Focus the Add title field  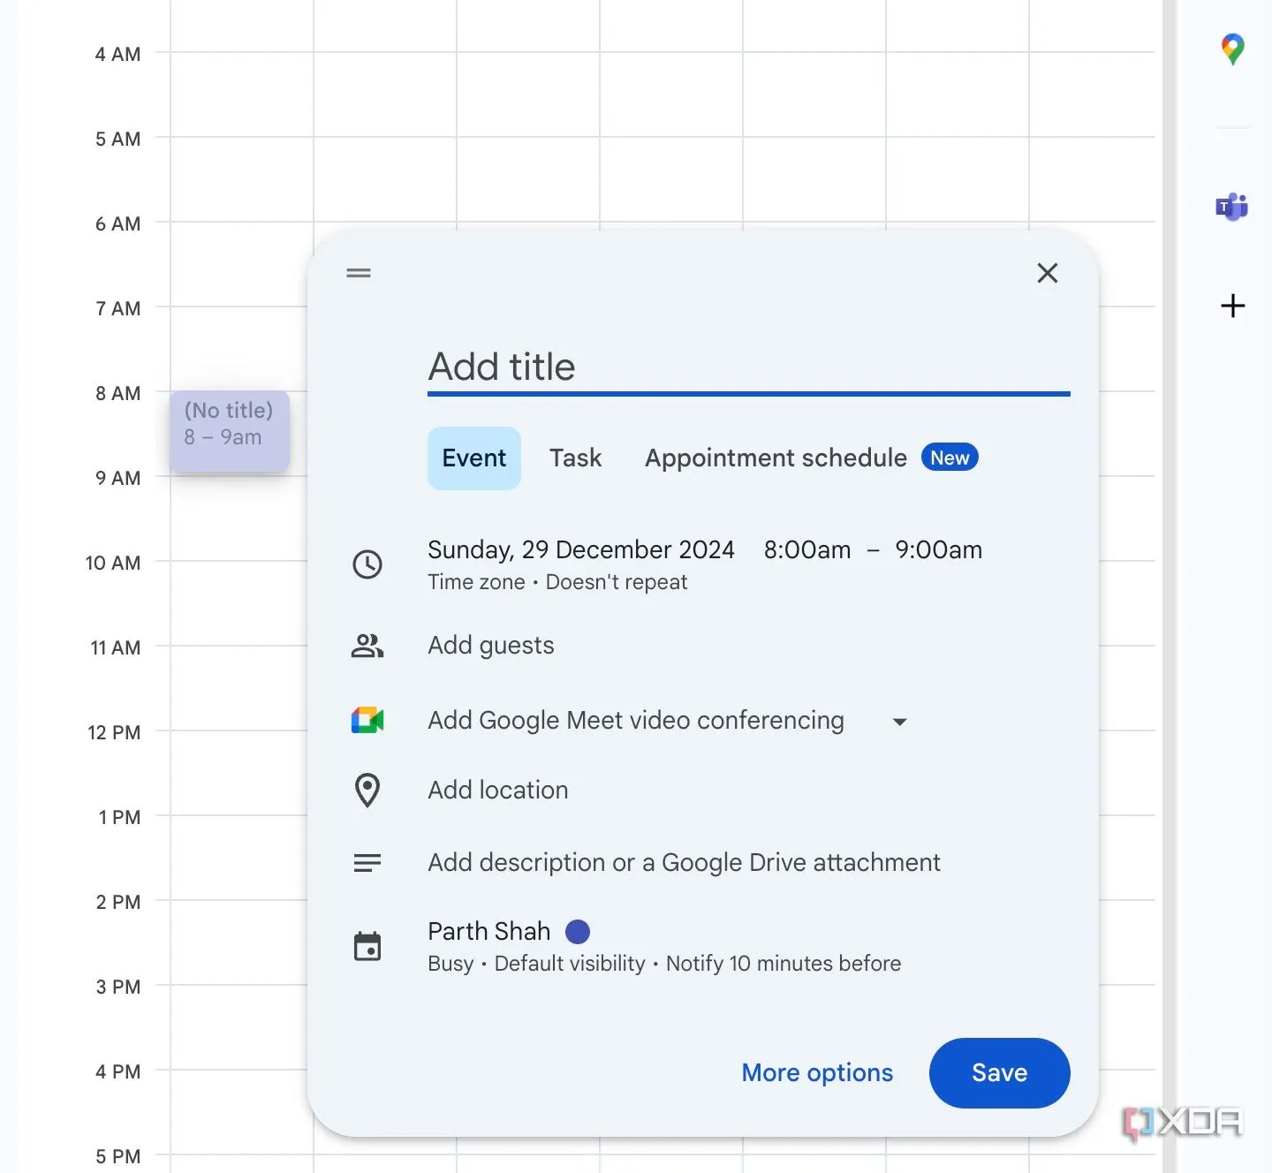(749, 367)
